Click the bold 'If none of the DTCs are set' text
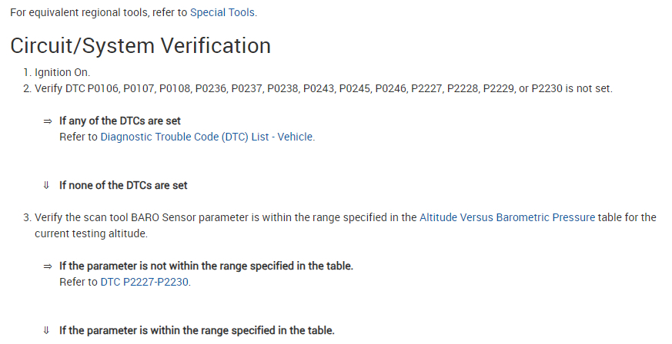This screenshot has height=344, width=672. pyautogui.click(x=123, y=185)
